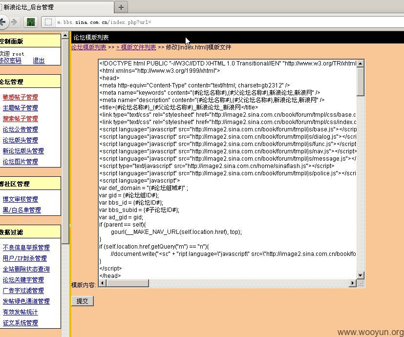Open a new browser tab
Viewport: 404px width, 337px height.
tap(121, 7)
